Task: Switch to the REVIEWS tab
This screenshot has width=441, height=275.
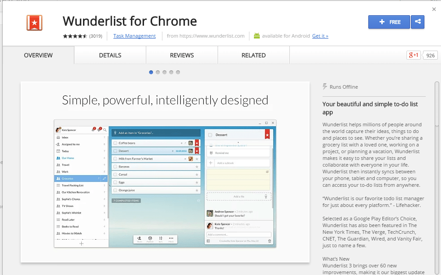Action: click(x=182, y=55)
